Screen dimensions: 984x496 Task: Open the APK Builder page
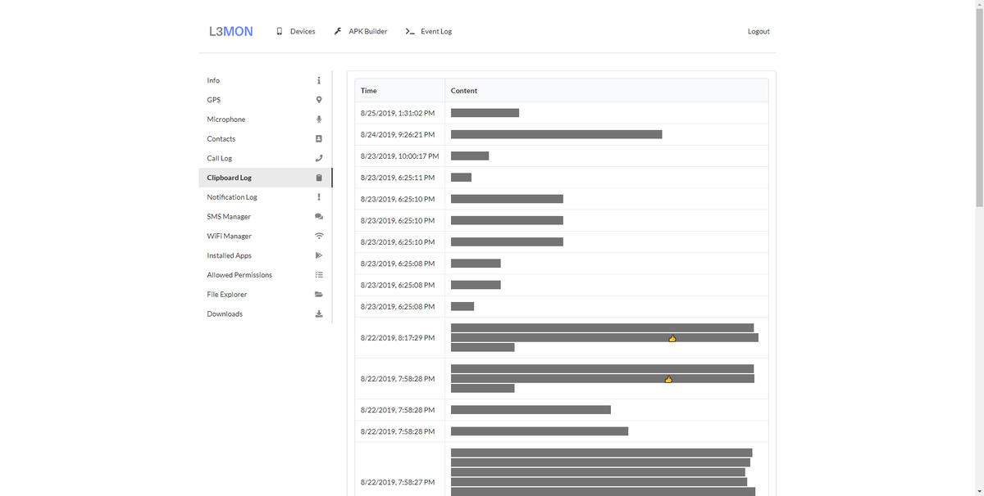coord(361,31)
